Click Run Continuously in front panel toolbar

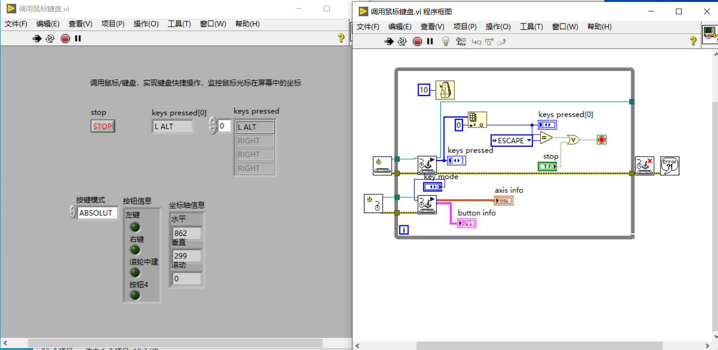pos(51,39)
